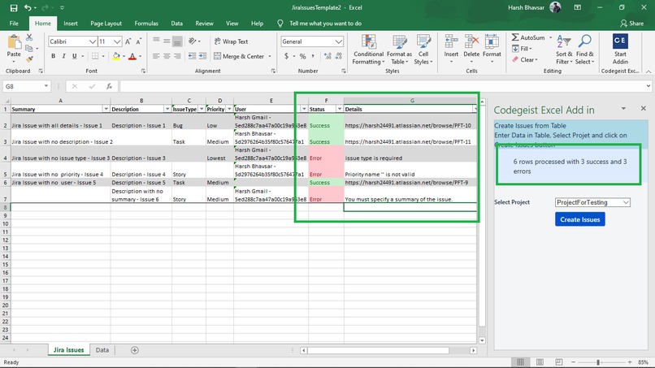Click the Percent Style icon
Image resolution: width=655 pixels, height=368 pixels.
click(x=302, y=56)
